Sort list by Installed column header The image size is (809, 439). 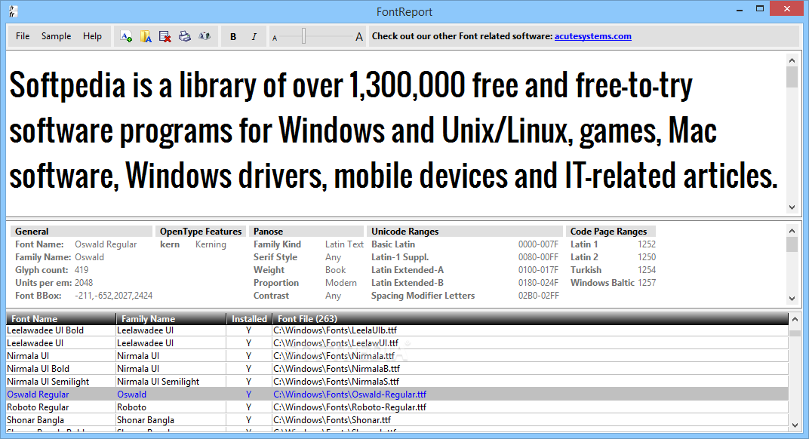click(x=249, y=319)
